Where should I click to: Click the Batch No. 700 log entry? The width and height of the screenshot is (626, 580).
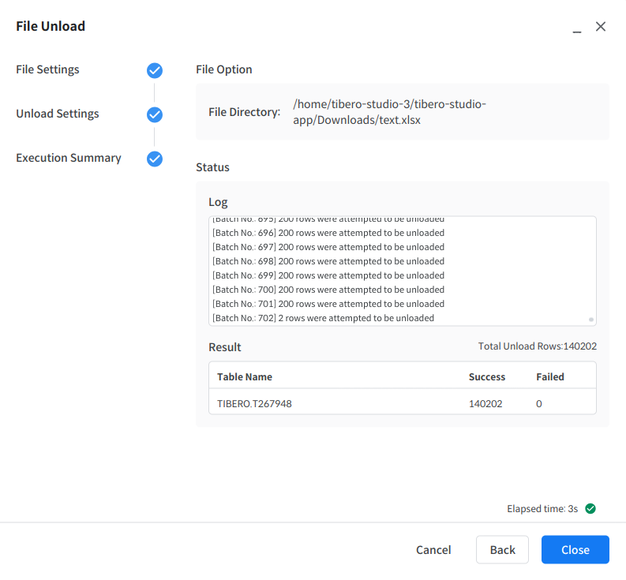tap(328, 290)
